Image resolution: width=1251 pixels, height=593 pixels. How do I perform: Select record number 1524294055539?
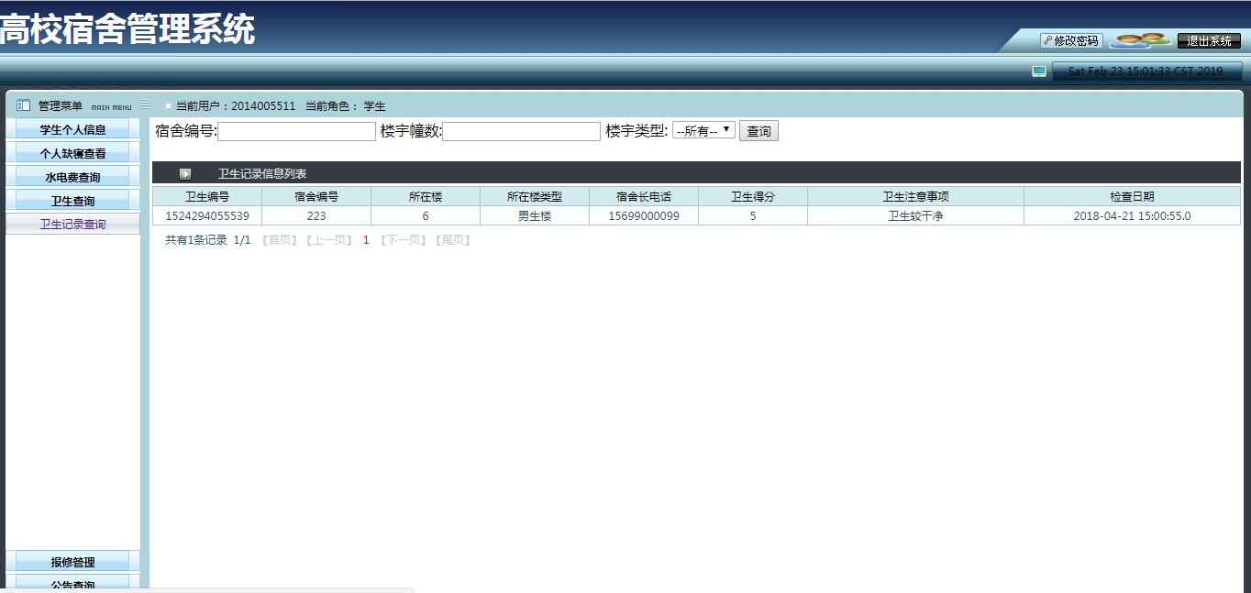[207, 215]
